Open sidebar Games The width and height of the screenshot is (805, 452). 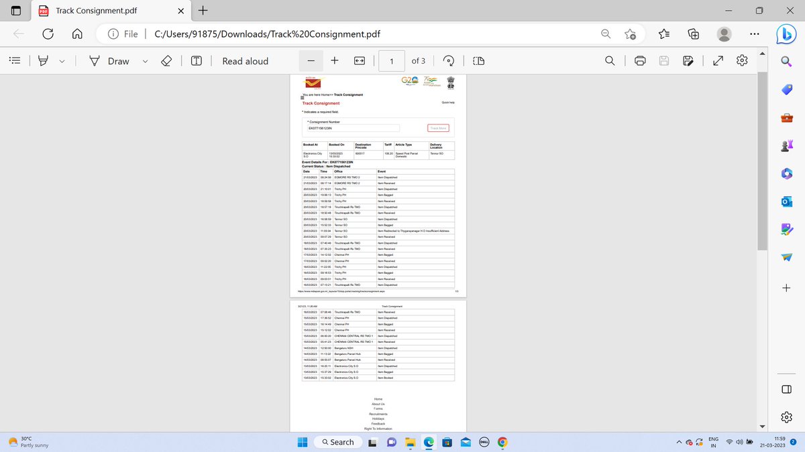787,146
